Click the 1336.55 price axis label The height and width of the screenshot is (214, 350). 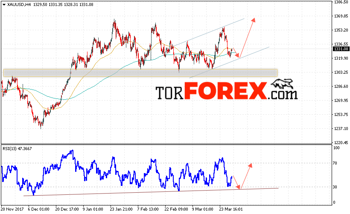point(341,44)
